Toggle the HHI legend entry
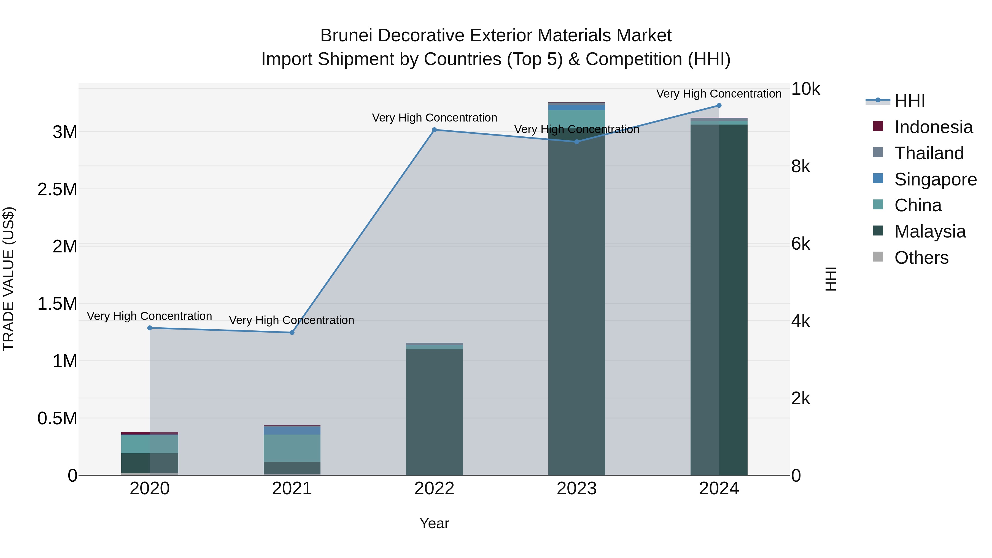Image resolution: width=992 pixels, height=558 pixels. point(895,101)
